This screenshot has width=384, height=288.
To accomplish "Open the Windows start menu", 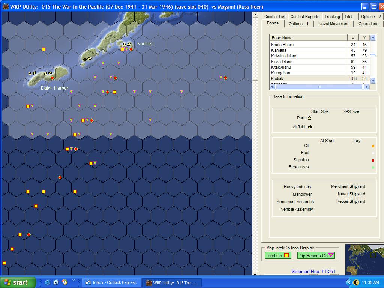I will point(18,282).
